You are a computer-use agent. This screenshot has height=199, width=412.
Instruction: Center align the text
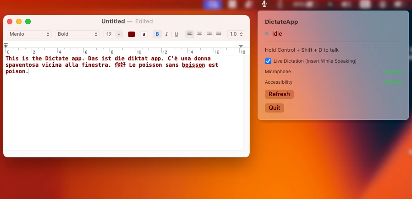[x=199, y=34]
